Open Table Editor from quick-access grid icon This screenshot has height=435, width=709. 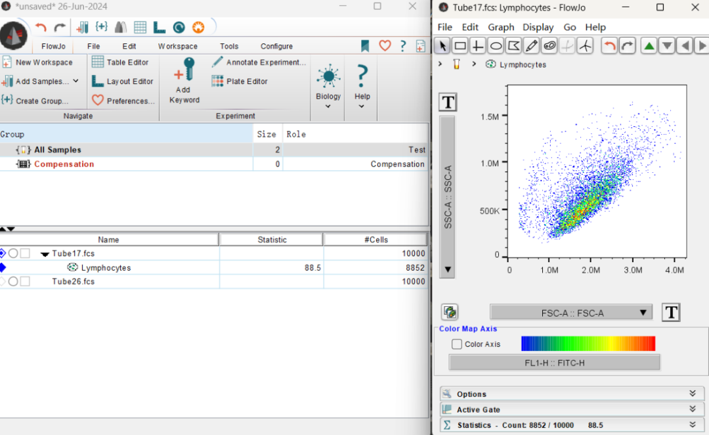pos(140,27)
